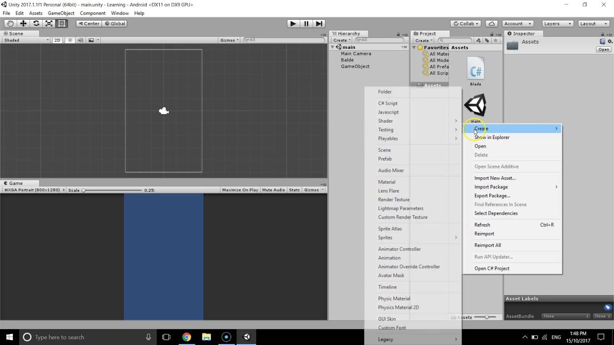The image size is (614, 345).
Task: Choose C# Script from Create submenu
Action: pos(388,103)
